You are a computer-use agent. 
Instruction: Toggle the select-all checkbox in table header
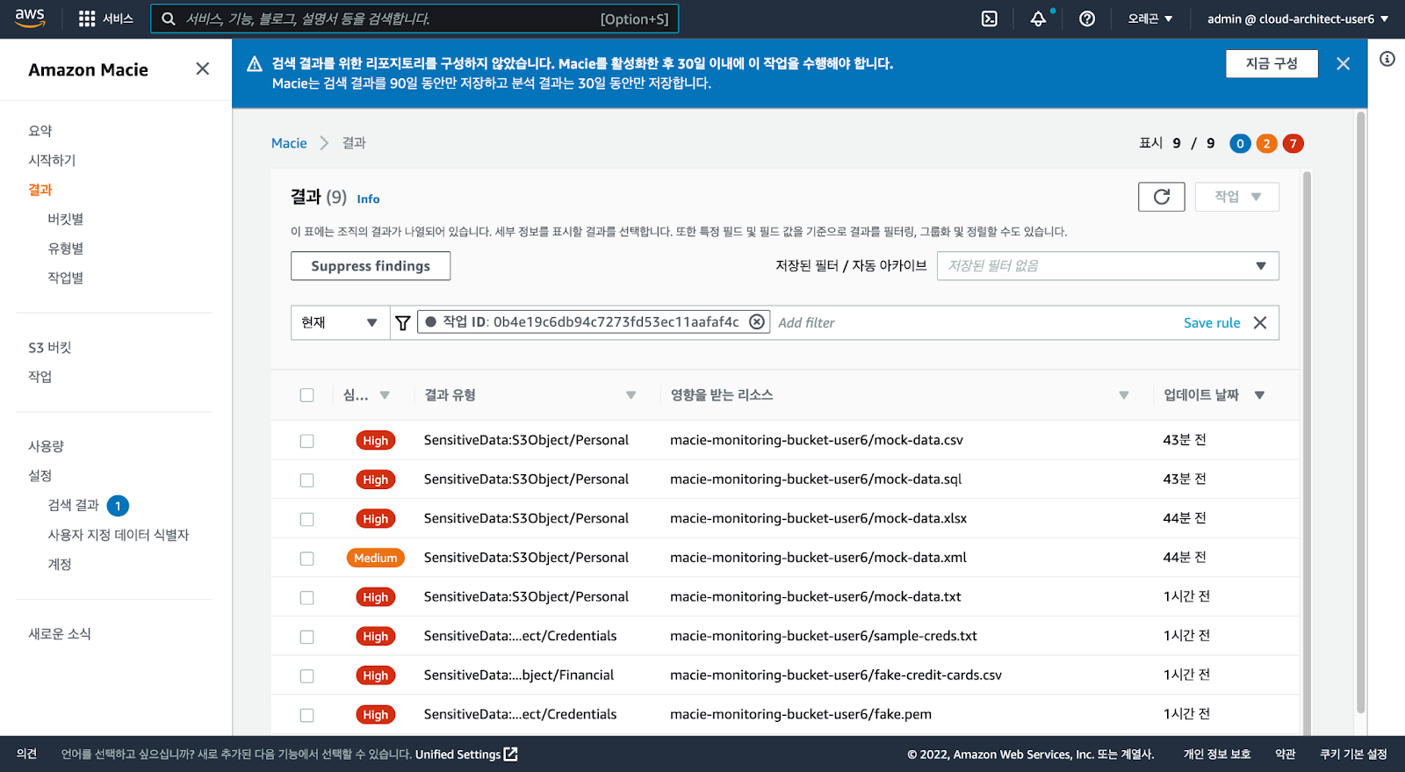click(306, 395)
